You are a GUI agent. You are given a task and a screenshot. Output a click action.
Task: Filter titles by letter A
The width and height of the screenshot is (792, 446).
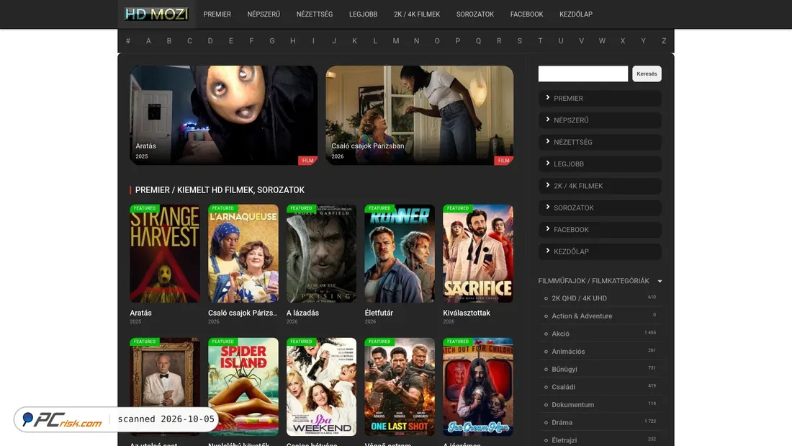148,41
